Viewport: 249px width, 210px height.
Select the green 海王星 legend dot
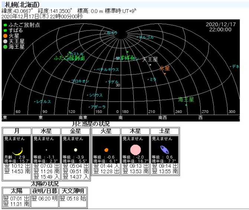(5, 47)
